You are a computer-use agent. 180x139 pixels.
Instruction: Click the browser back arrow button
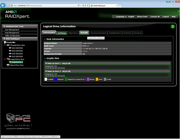tap(3, 5)
